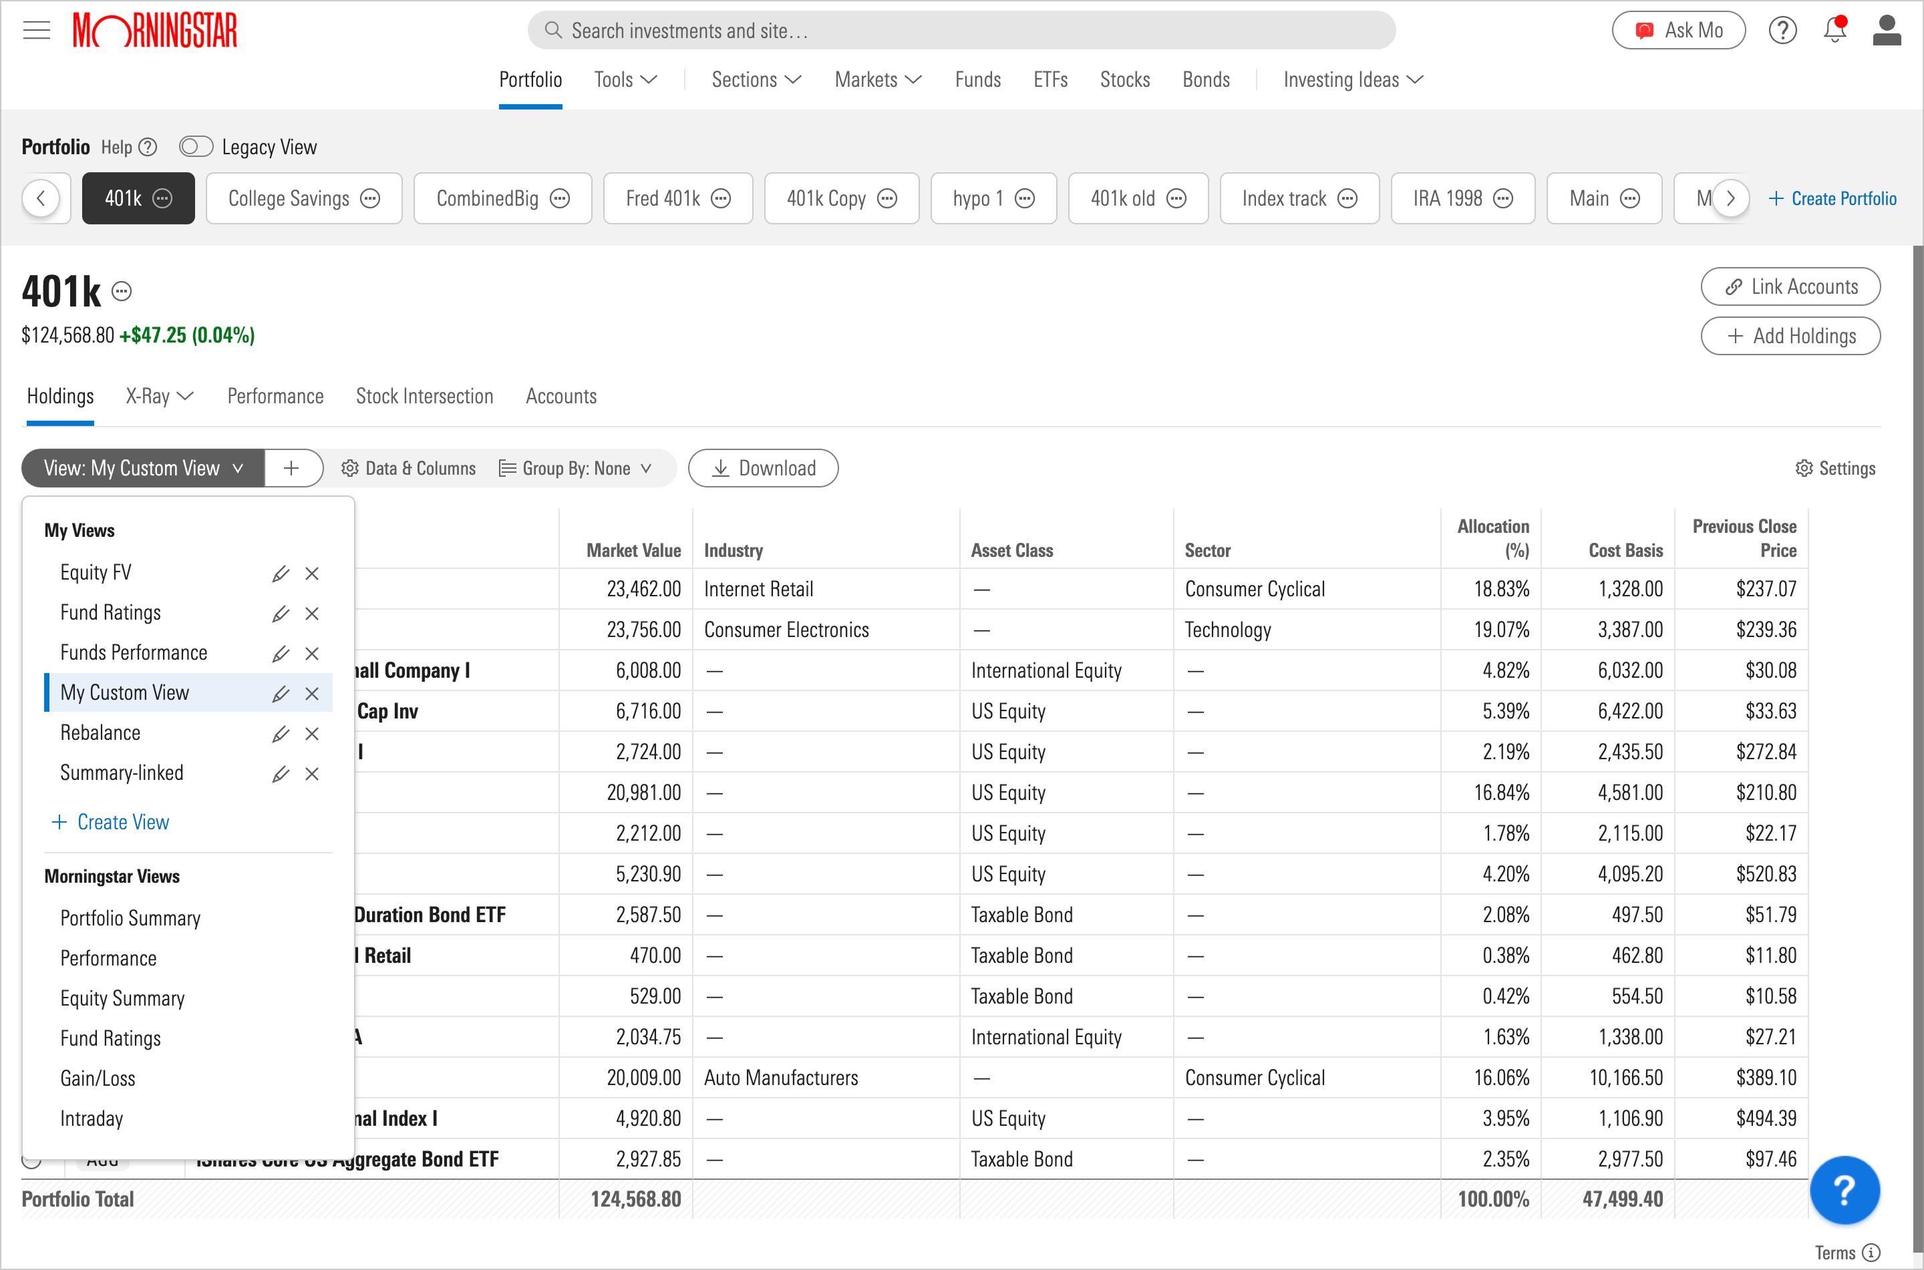Viewport: 1924px width, 1270px height.
Task: Go to the Accounts tab
Action: point(561,396)
